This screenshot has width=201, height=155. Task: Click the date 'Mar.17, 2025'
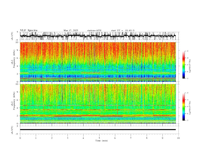tap(71, 30)
